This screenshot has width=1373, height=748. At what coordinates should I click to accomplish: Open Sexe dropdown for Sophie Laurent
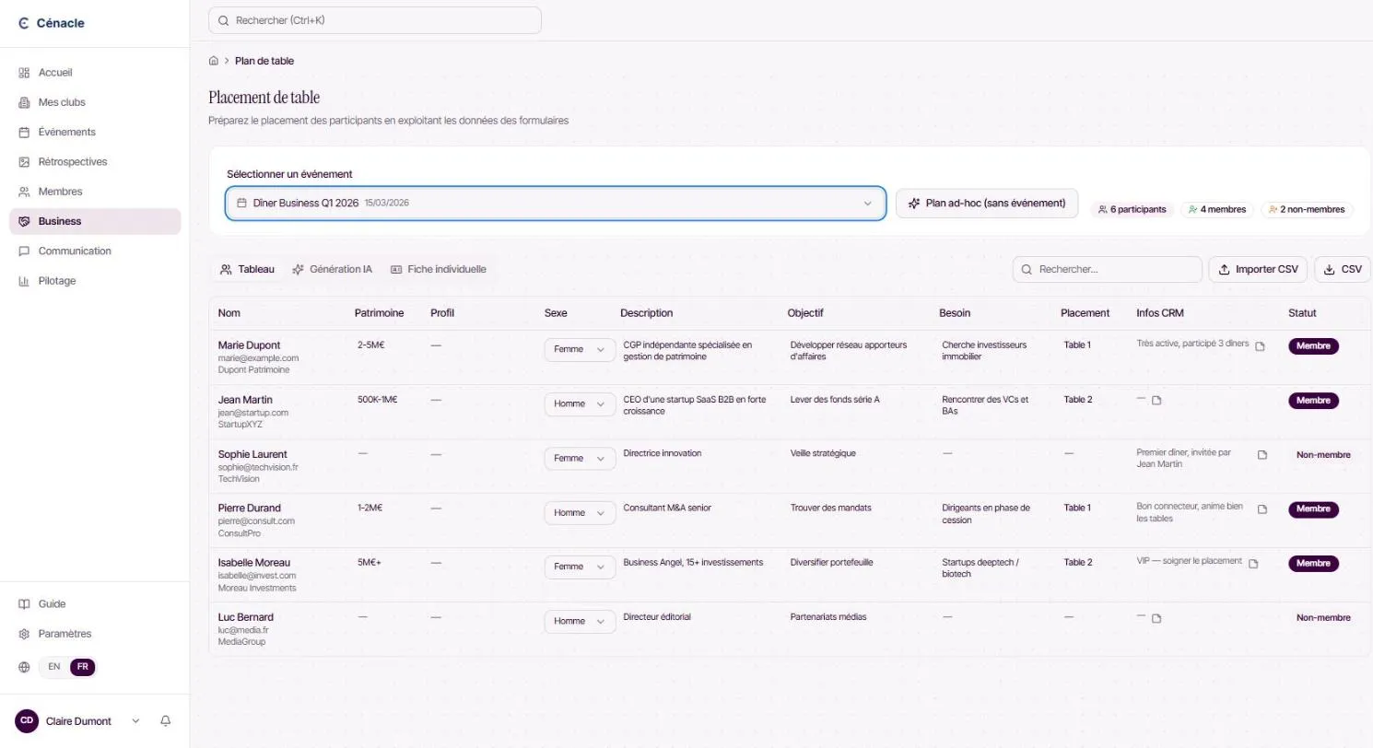[580, 459]
